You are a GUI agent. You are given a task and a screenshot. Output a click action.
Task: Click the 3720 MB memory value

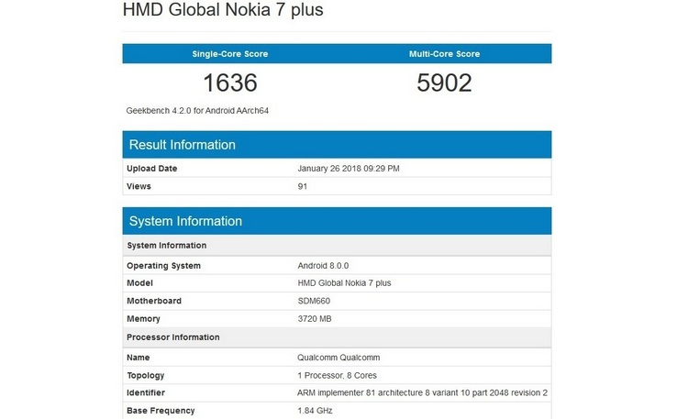point(316,318)
